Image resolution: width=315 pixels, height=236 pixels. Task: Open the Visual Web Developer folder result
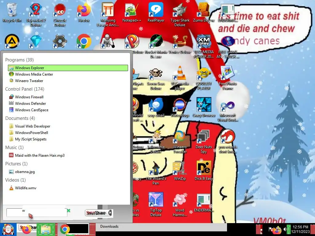[x=68, y=126]
